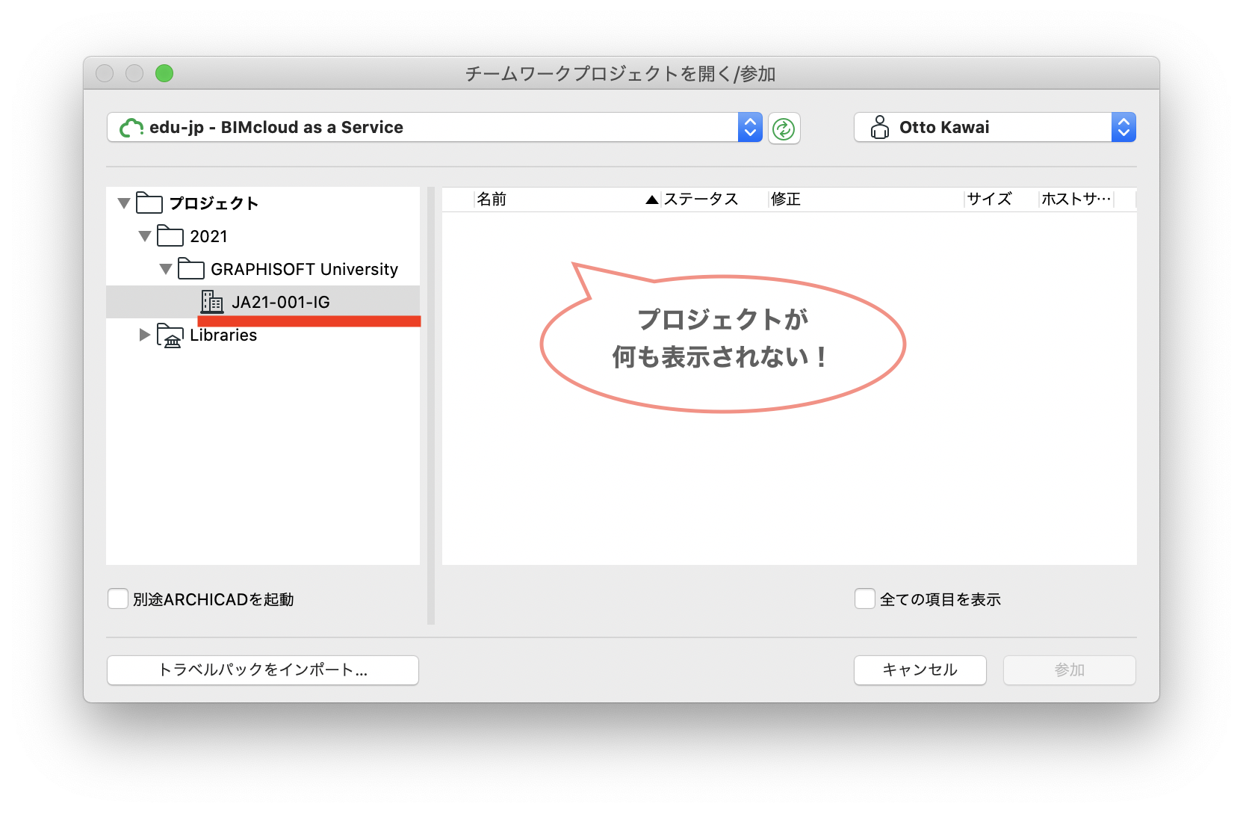Click the disabled 参加 button

[x=1070, y=670]
